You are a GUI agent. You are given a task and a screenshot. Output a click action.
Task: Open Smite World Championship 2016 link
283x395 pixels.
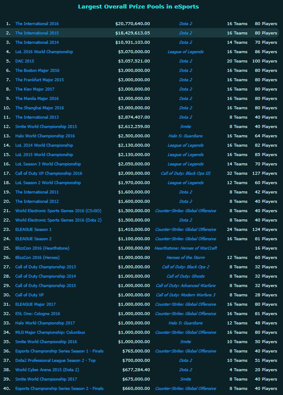coord(46,341)
